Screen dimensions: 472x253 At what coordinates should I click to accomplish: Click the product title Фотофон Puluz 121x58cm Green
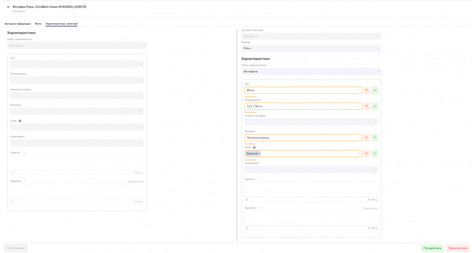pos(49,7)
